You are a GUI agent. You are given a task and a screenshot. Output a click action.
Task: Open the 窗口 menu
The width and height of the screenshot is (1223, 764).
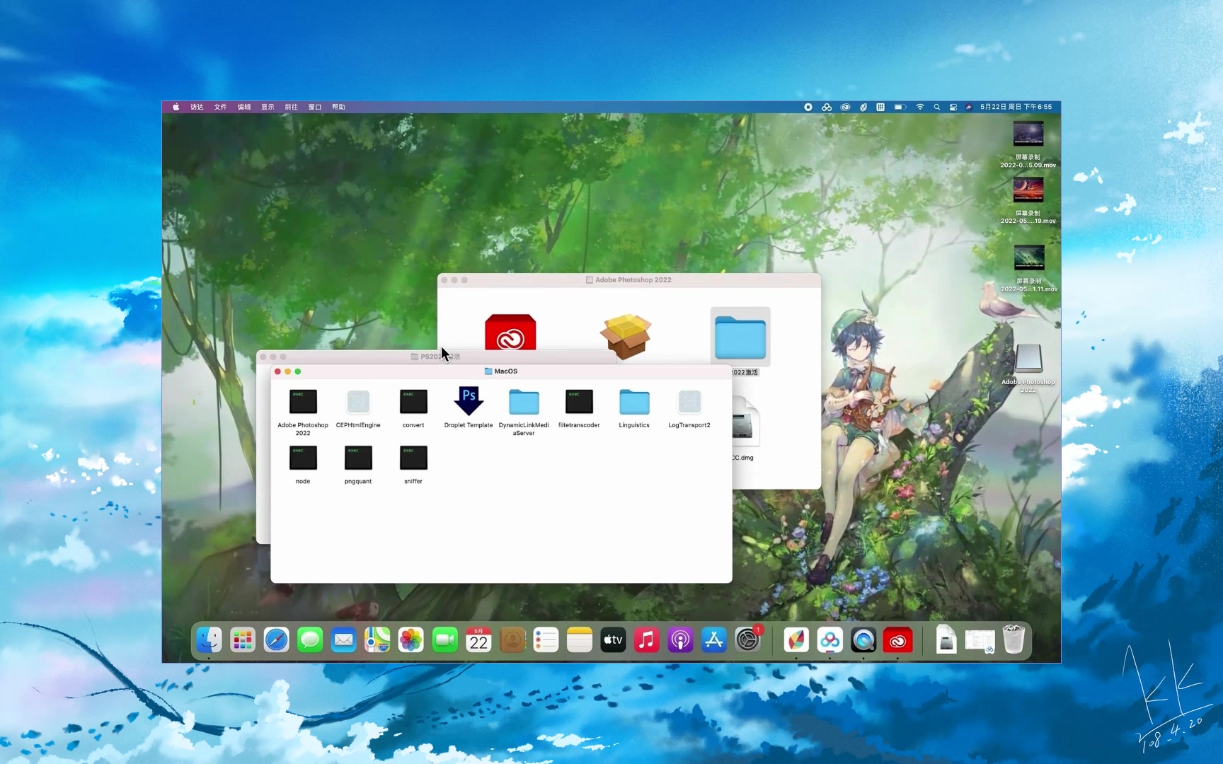tap(315, 107)
